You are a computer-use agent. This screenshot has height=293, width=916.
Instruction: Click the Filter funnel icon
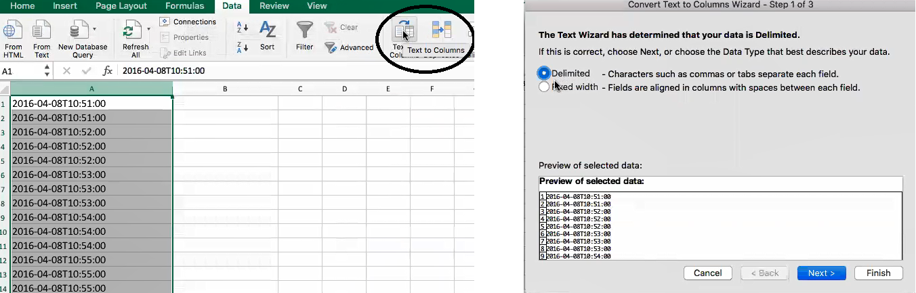[305, 30]
